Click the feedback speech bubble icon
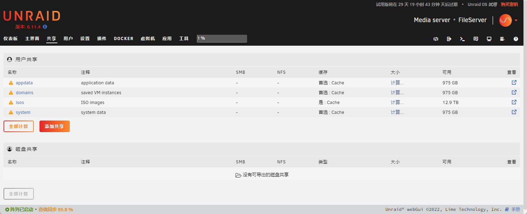This screenshot has height=214, width=527. click(476, 39)
